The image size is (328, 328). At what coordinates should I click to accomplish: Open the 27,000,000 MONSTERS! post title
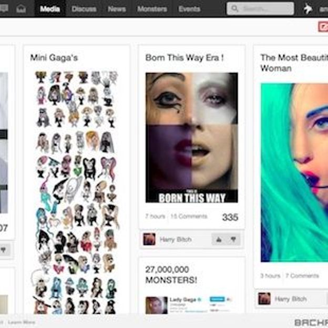click(x=171, y=275)
